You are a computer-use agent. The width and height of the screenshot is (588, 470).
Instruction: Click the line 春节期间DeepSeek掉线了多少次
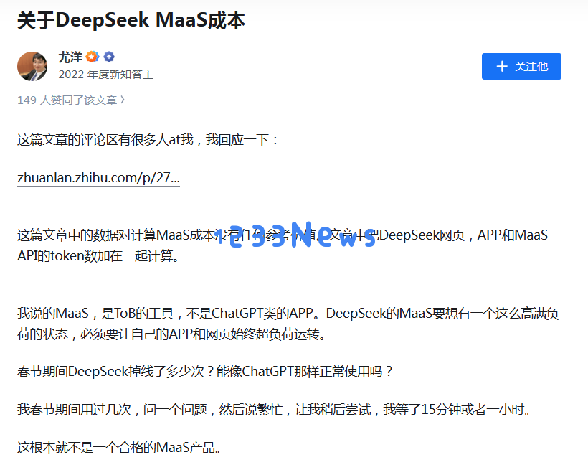(x=205, y=371)
